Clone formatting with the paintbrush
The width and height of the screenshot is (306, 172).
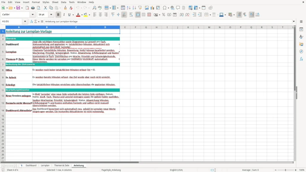(x=65, y=8)
